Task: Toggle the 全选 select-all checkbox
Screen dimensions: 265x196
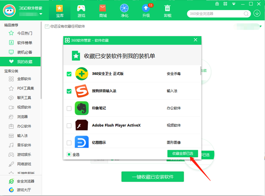Action: [x=69, y=154]
